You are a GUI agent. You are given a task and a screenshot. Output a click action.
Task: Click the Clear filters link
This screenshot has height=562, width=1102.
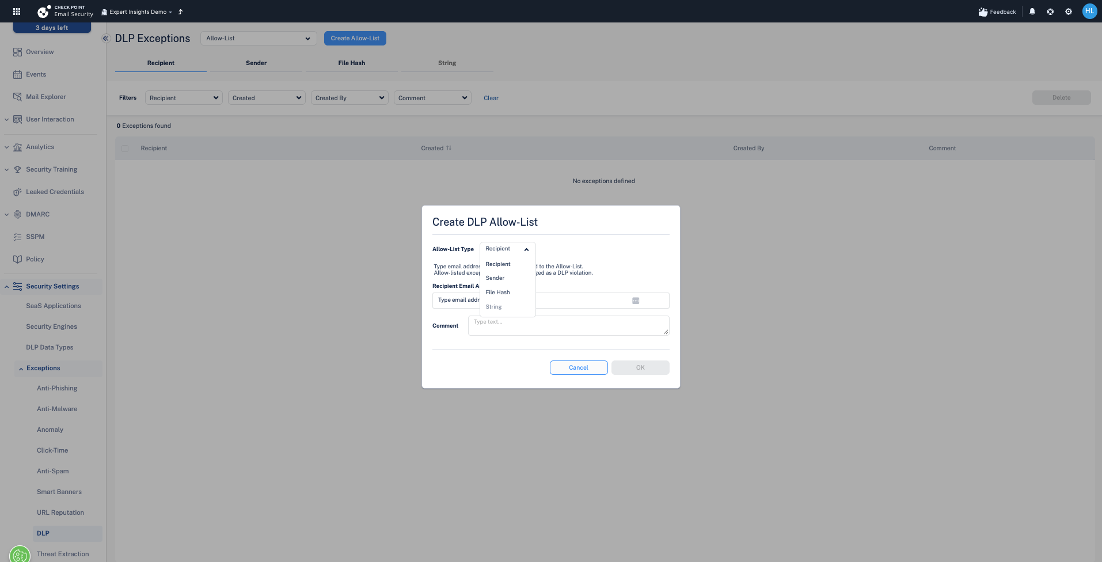(491, 98)
